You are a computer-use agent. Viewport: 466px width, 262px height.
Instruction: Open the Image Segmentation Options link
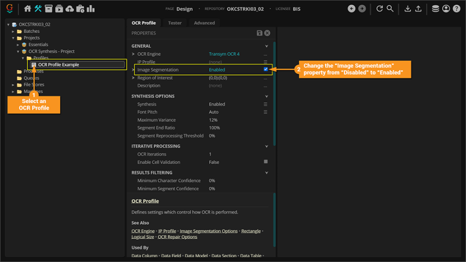coord(209,231)
